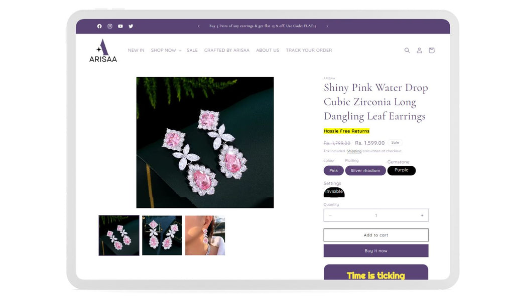Click the Buy it now button

pos(375,250)
